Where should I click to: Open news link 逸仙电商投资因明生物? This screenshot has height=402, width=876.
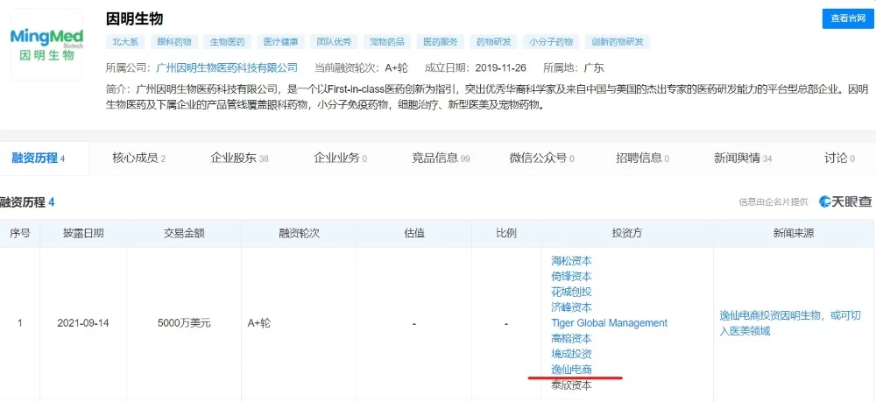(x=789, y=322)
